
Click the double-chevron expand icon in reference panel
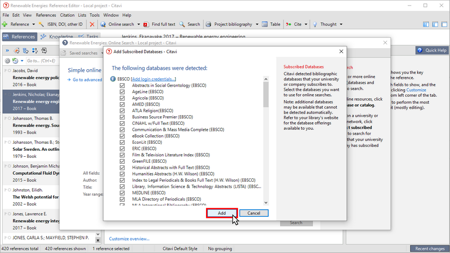(7, 50)
